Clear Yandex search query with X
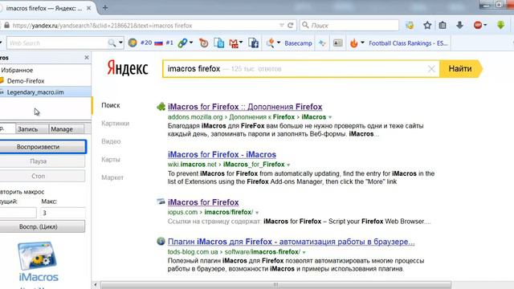 tap(431, 69)
